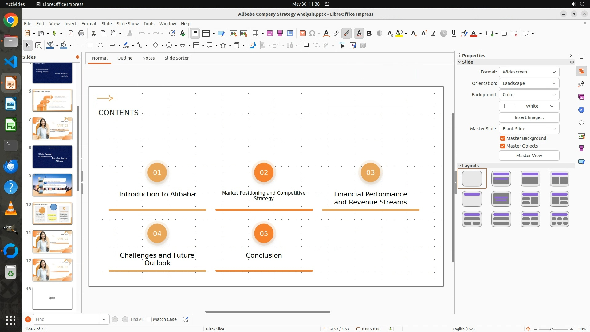The width and height of the screenshot is (590, 332).
Task: Open the Format Widescreen dropdown
Action: click(x=529, y=72)
